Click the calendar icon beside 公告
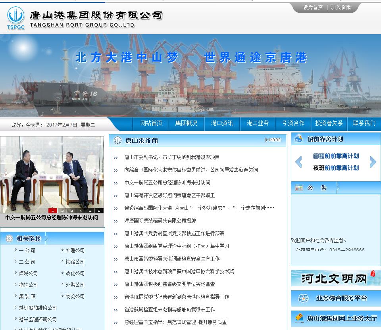Image resolution: width=381 pixels, height=330 pixels. coord(298,188)
